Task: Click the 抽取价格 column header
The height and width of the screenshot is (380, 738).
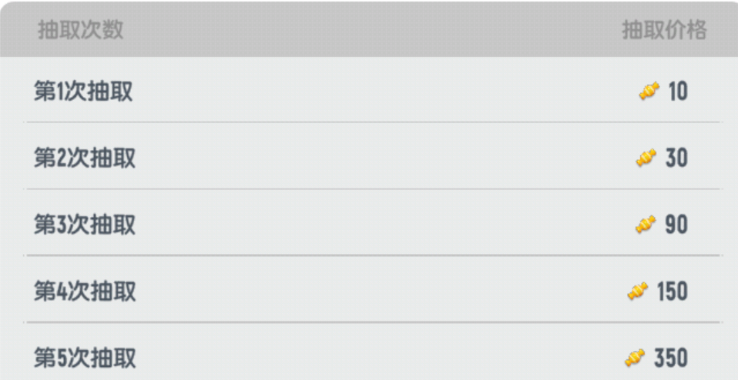Action: tap(664, 31)
